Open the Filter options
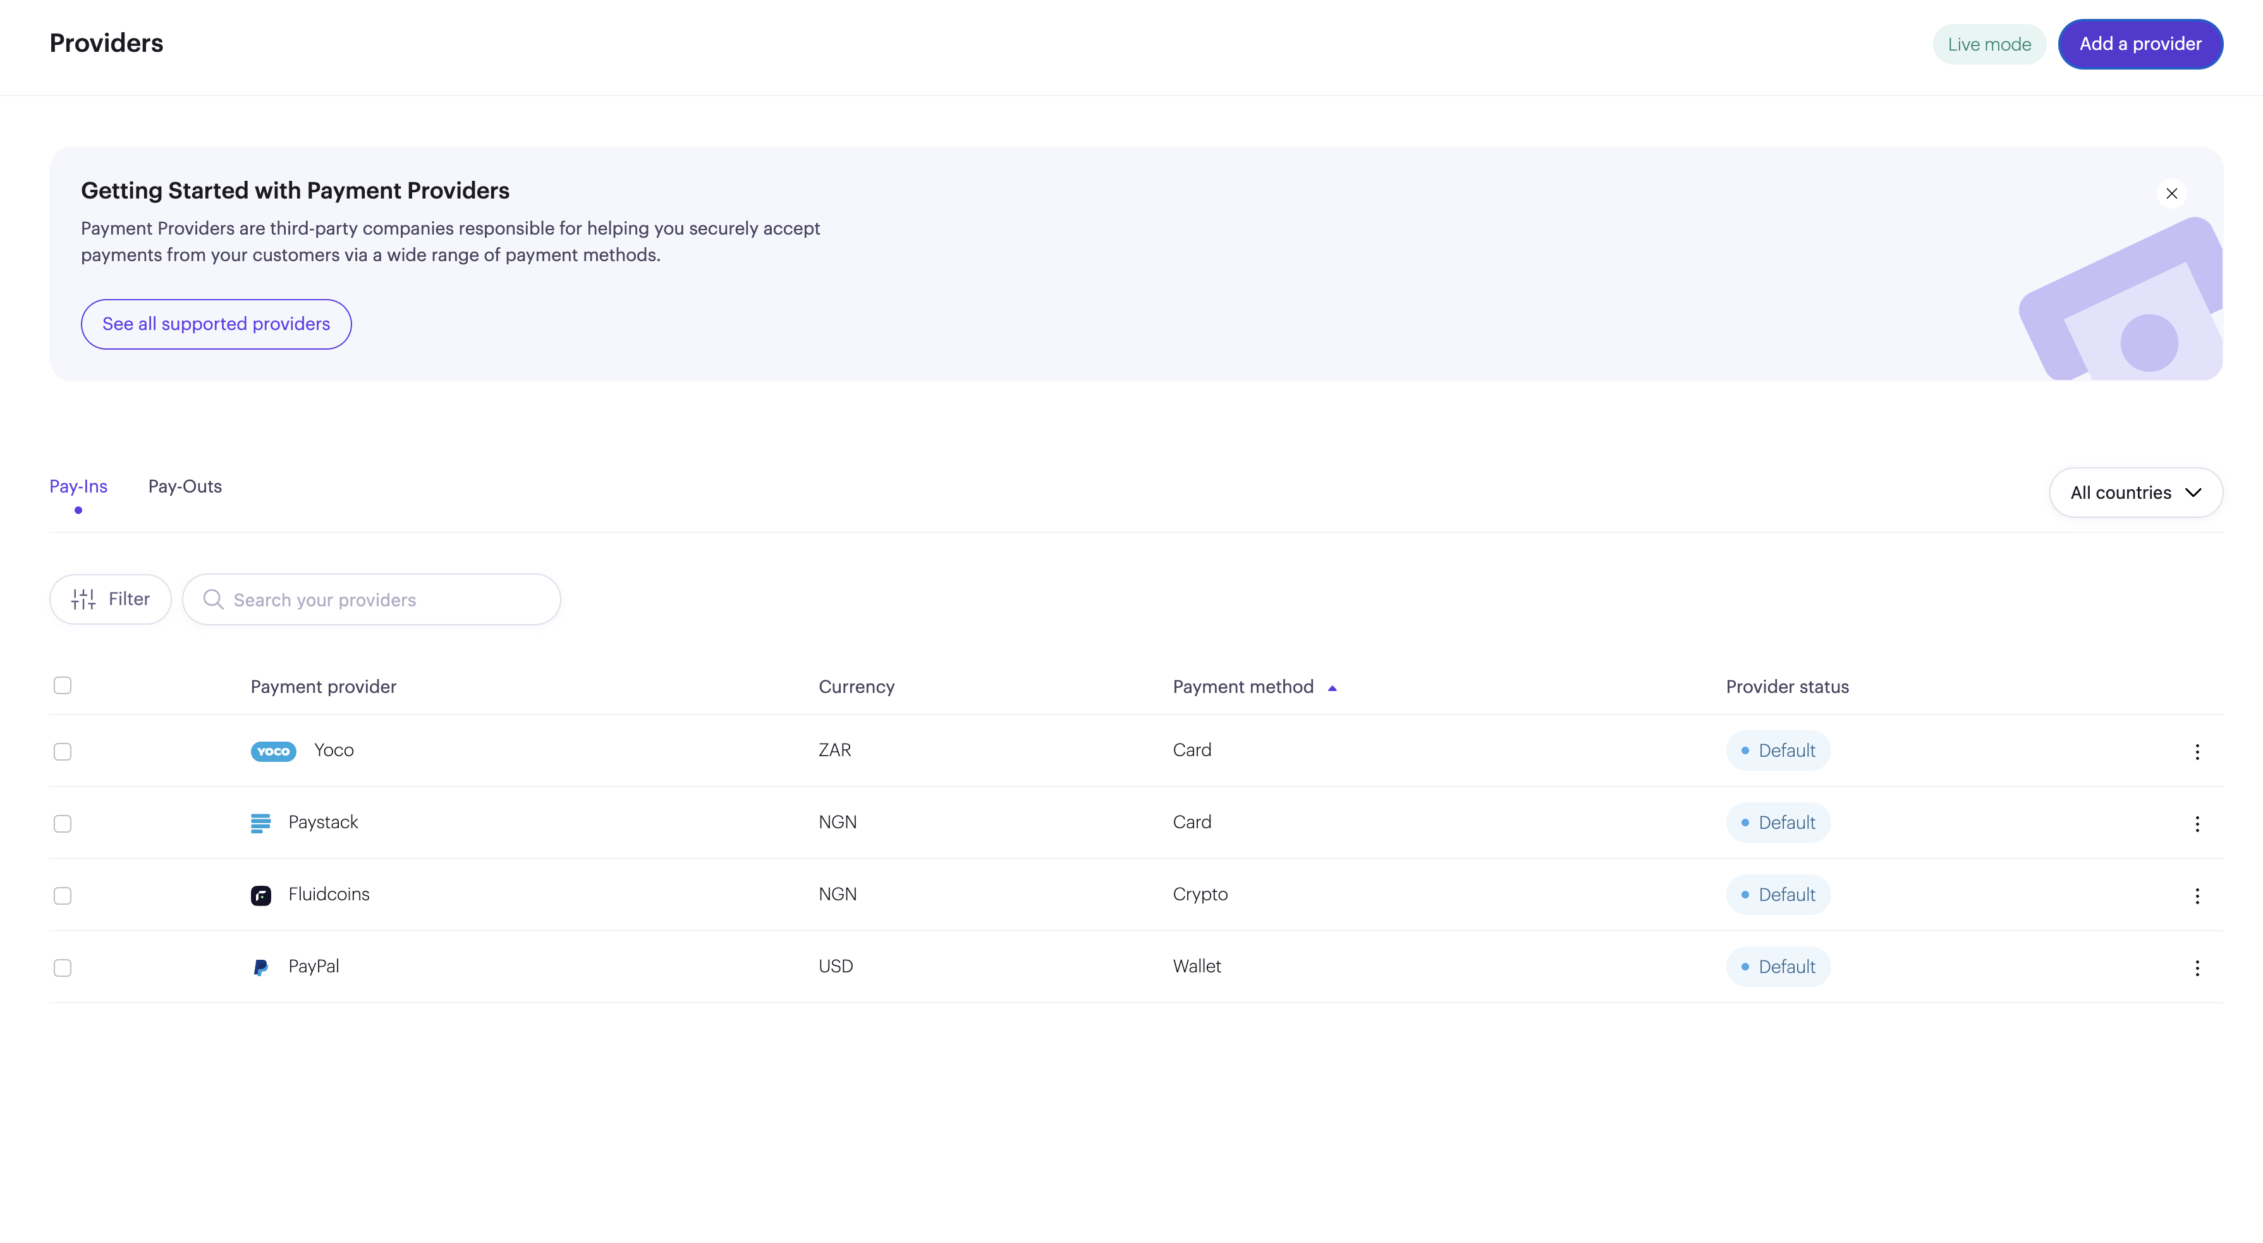This screenshot has width=2263, height=1243. [111, 599]
